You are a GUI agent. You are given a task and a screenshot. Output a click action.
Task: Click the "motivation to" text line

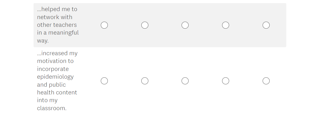coord(55,61)
